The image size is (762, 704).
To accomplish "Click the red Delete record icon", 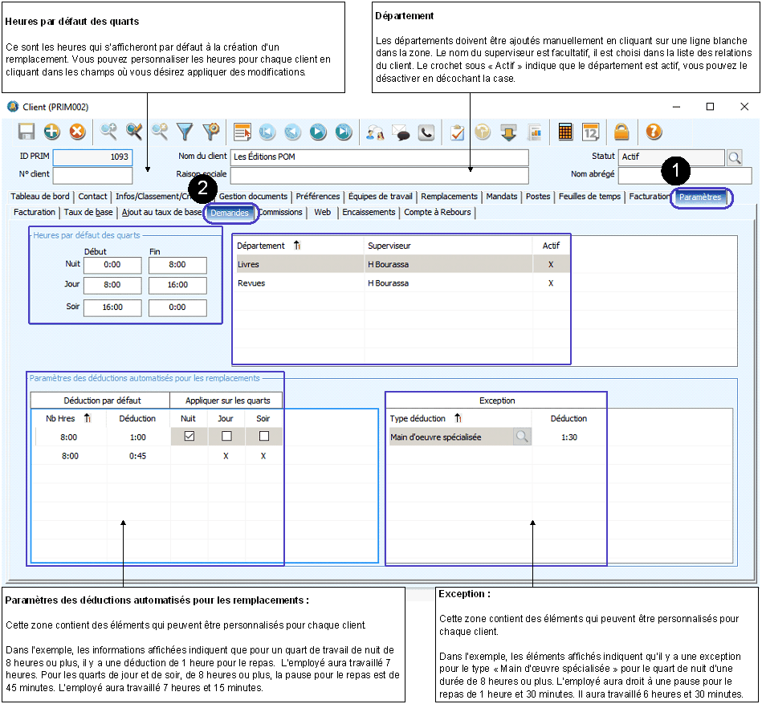I will [x=77, y=132].
